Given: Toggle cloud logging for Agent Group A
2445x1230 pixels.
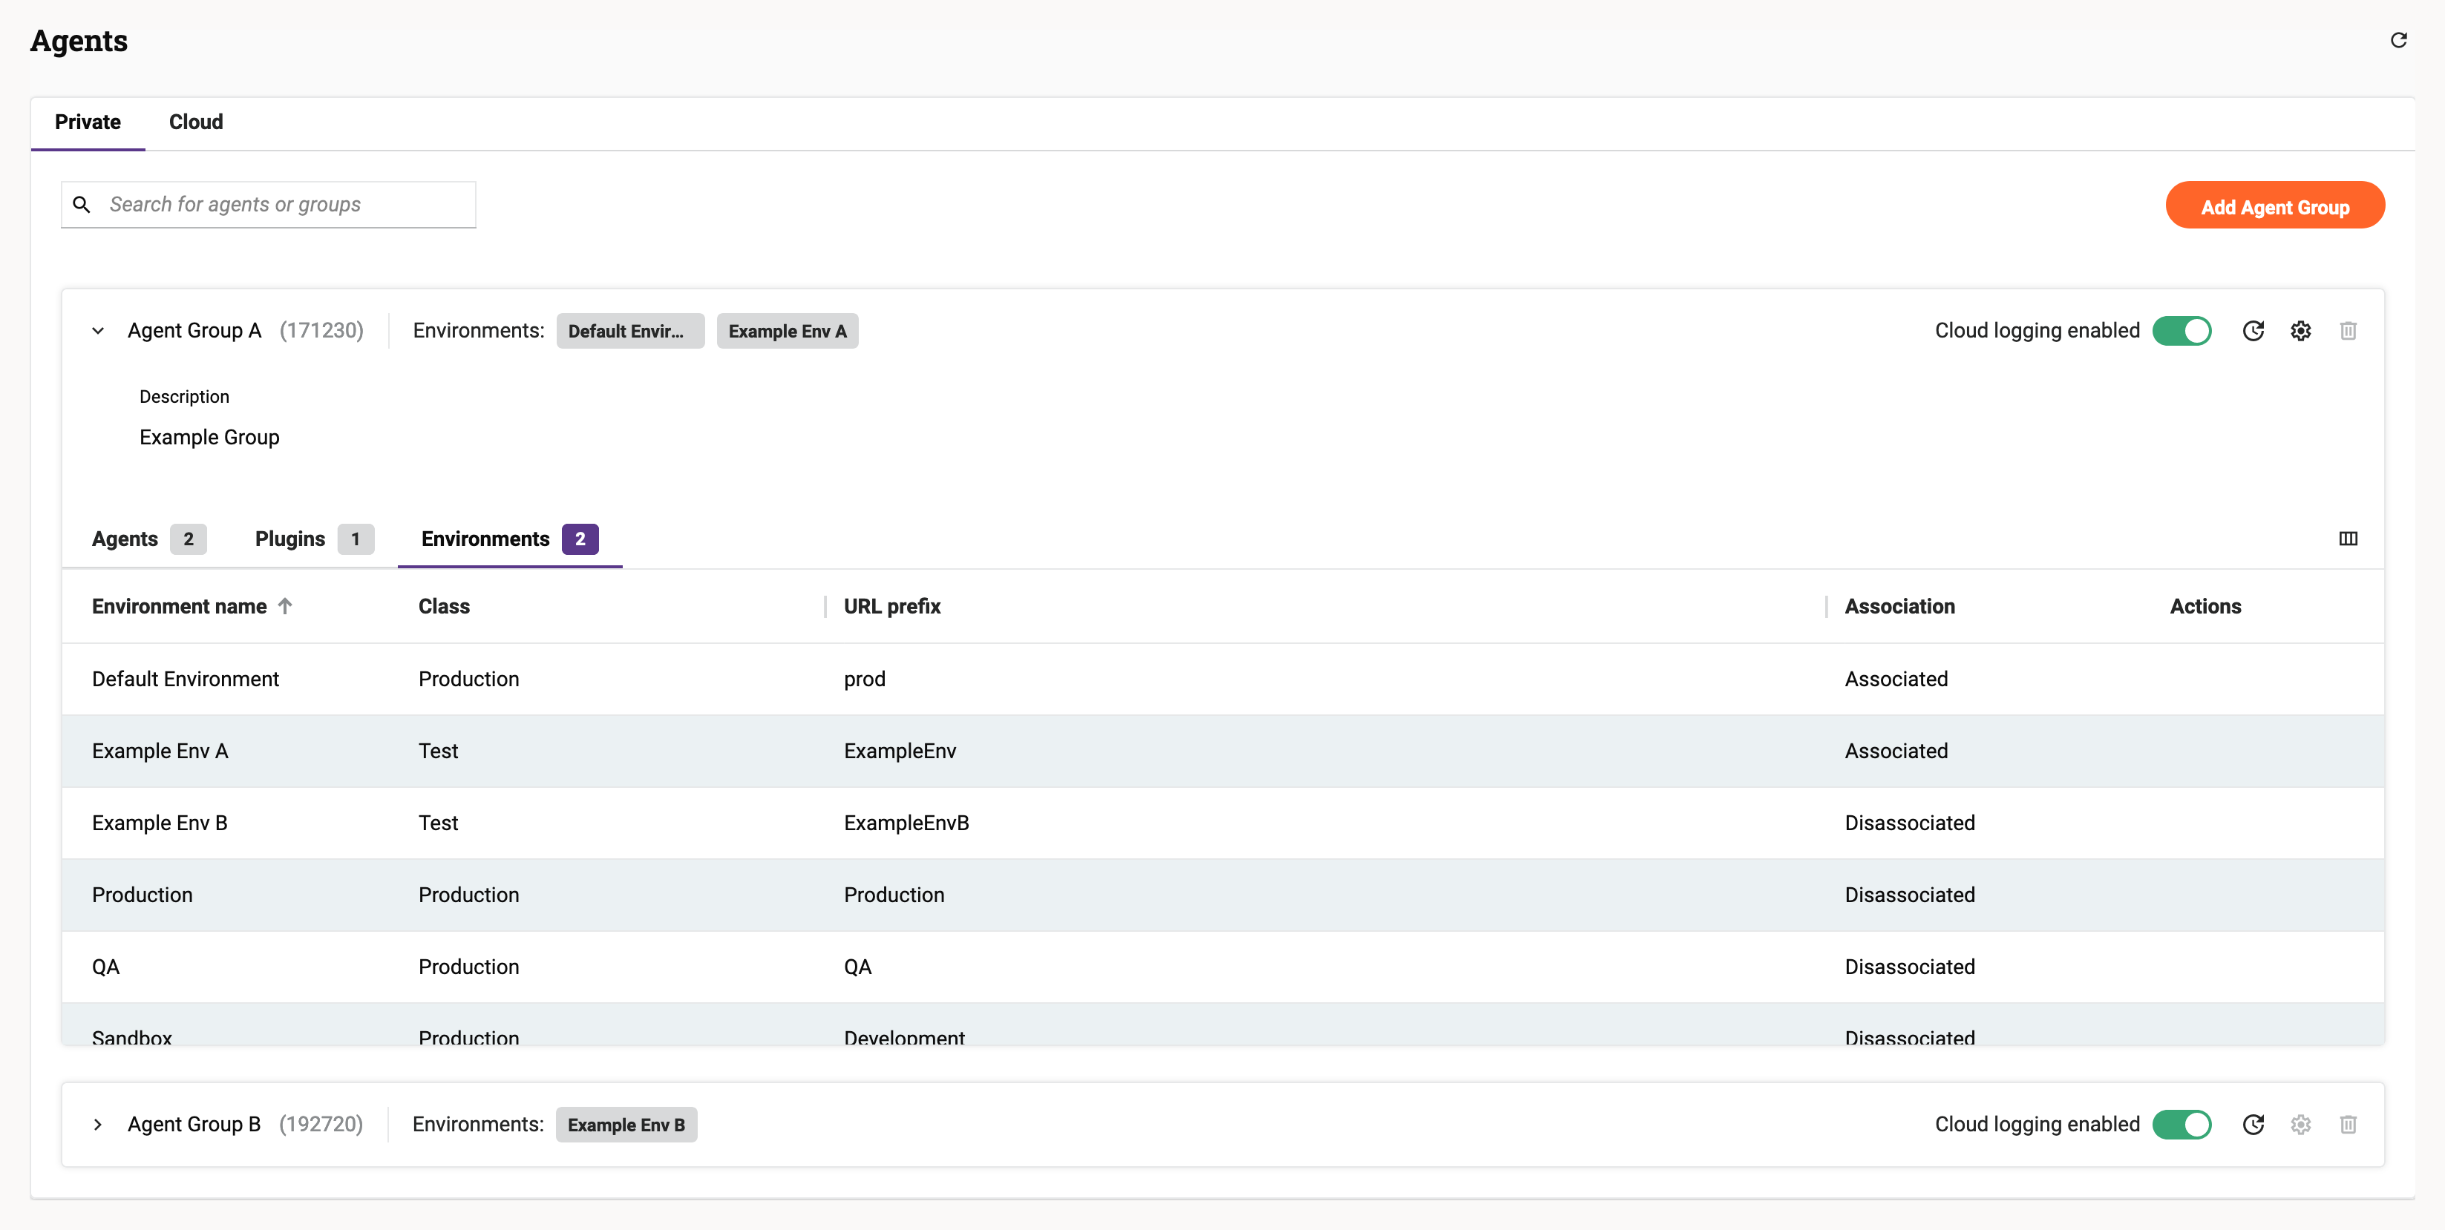Looking at the screenshot, I should [x=2183, y=331].
